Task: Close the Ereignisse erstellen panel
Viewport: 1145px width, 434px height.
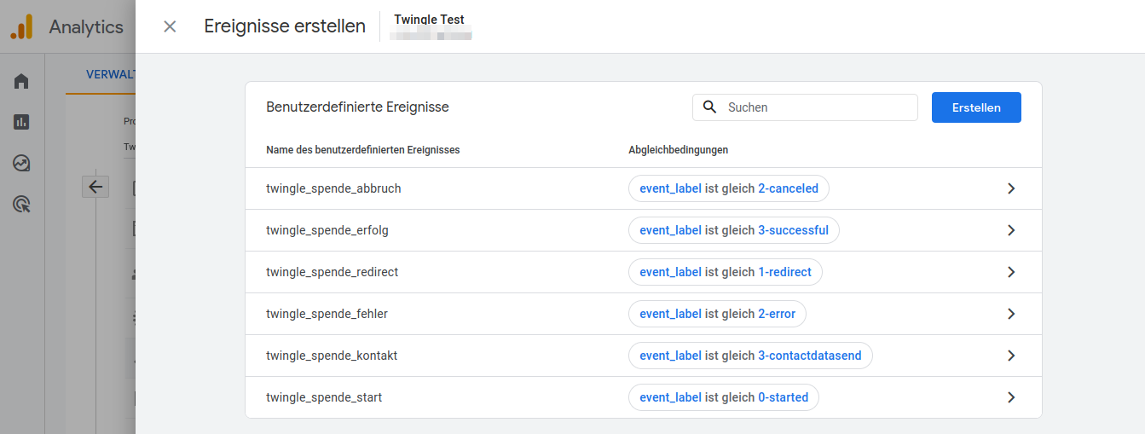Action: point(170,26)
